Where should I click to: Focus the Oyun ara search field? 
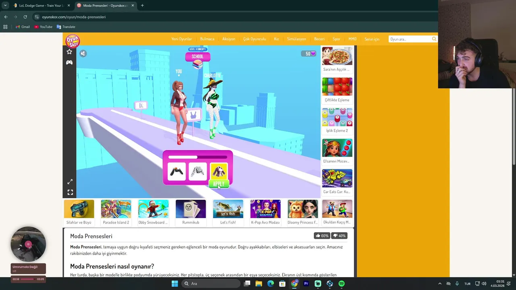click(x=410, y=39)
